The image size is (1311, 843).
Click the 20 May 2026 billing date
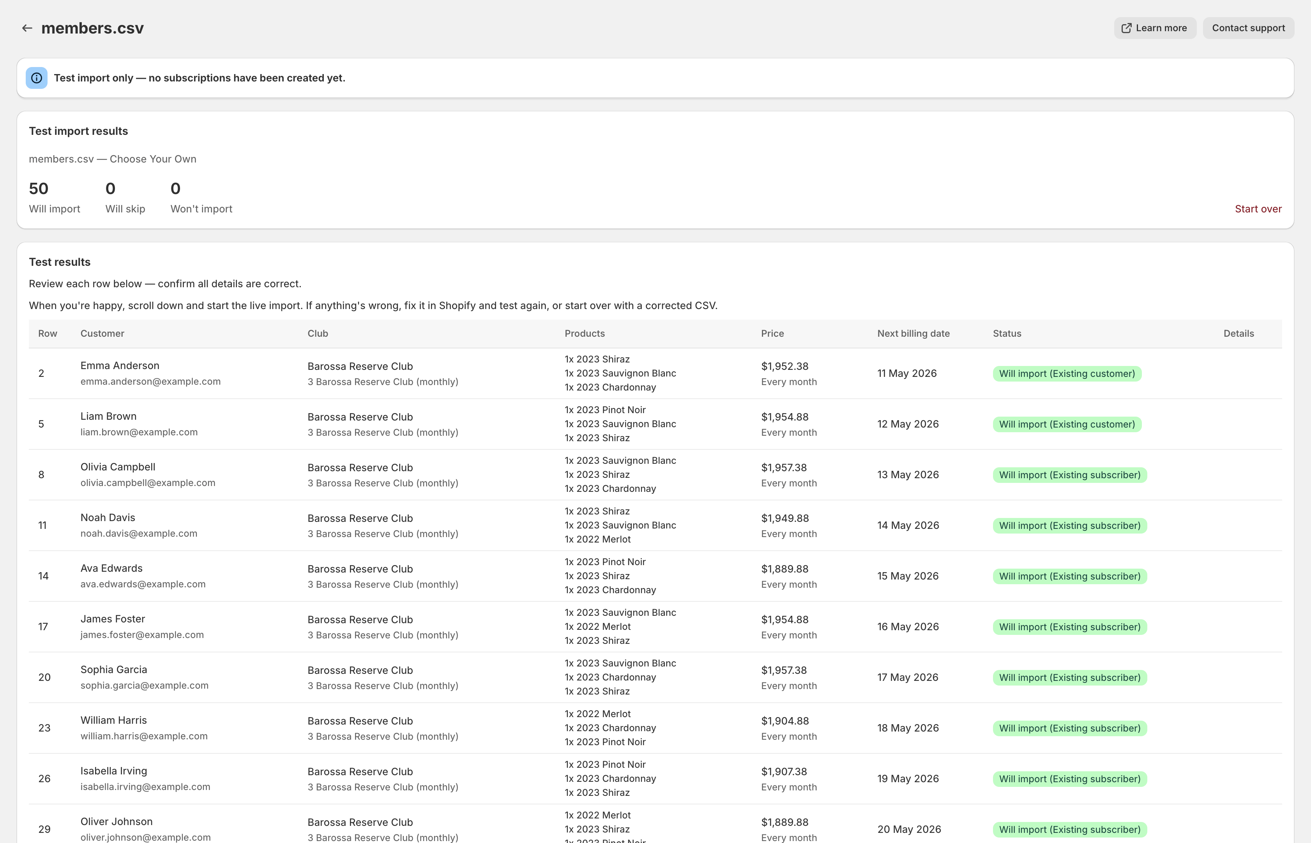click(x=909, y=829)
